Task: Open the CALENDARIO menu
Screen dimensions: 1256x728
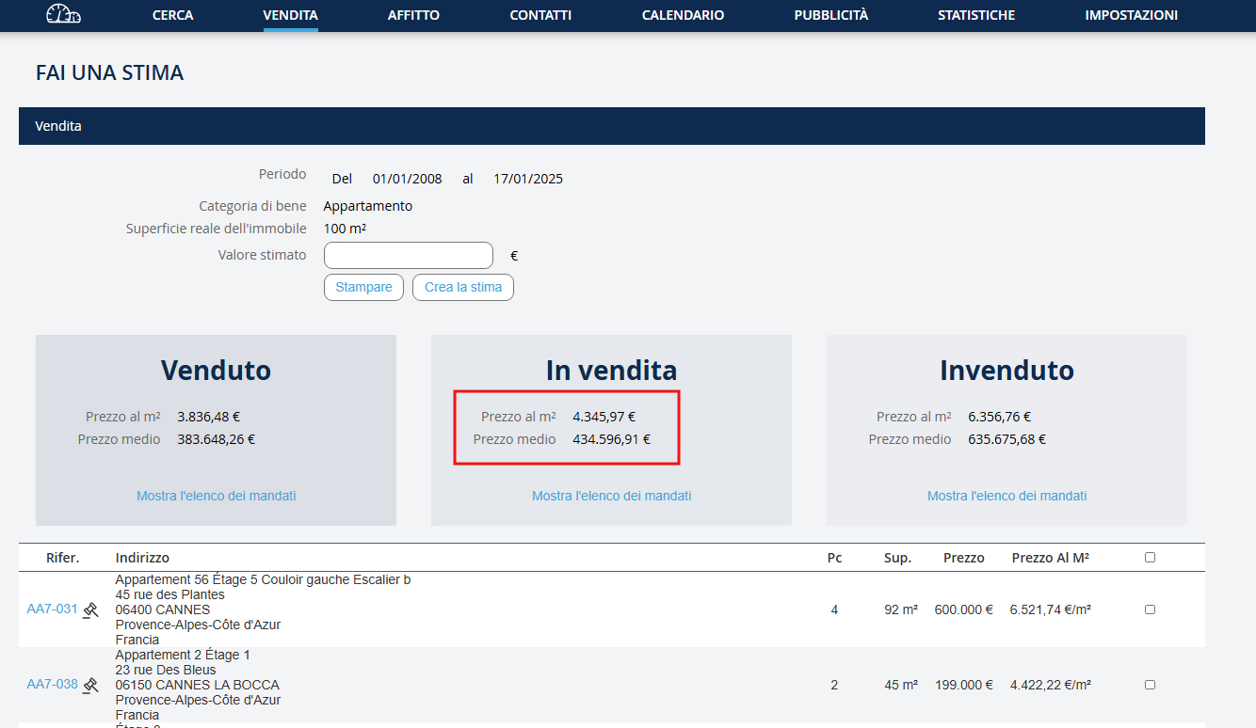Action: point(683,15)
